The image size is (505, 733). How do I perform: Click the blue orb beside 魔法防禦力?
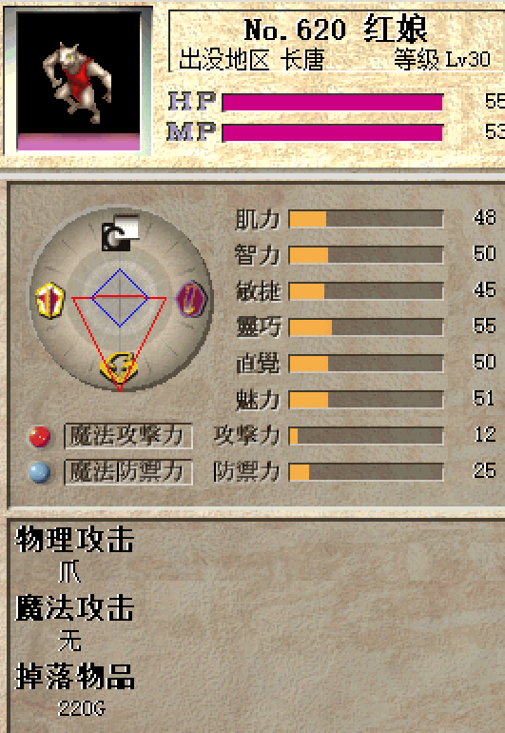pyautogui.click(x=40, y=472)
